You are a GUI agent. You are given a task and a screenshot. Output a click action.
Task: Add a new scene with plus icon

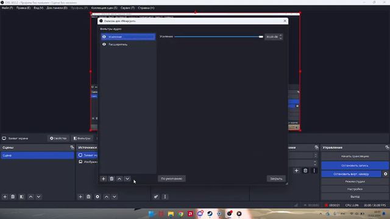coord(5,196)
